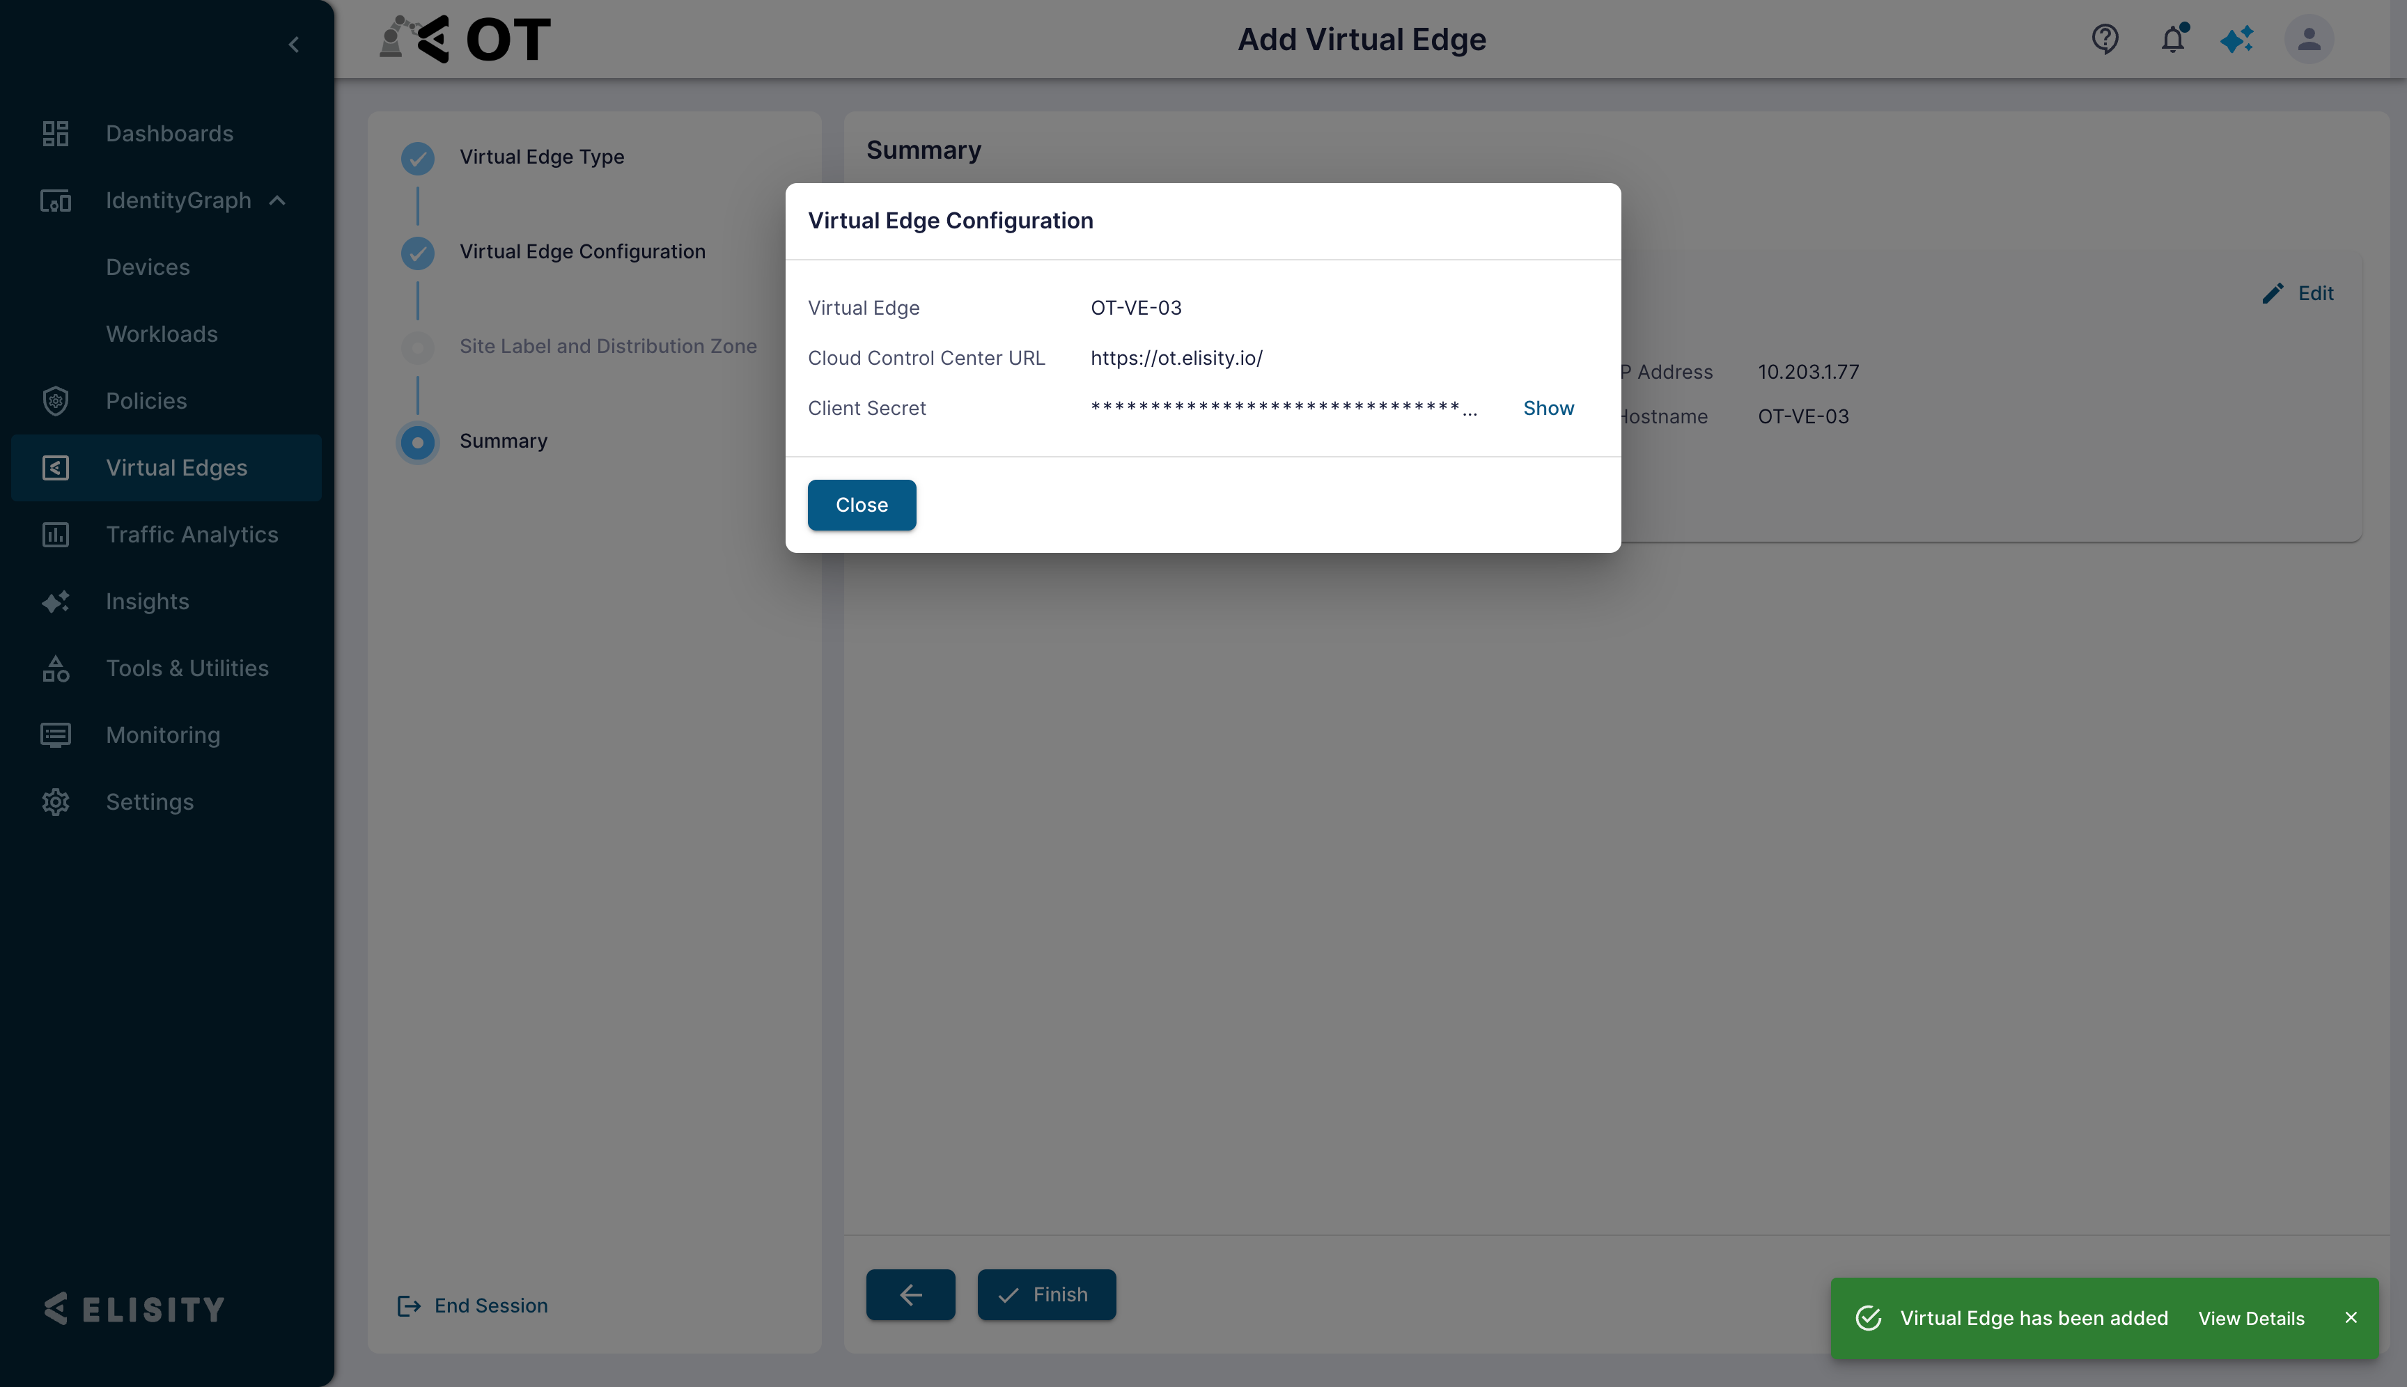This screenshot has width=2407, height=1387.
Task: Collapse the sidebar with the chevron arrow
Action: (x=293, y=45)
